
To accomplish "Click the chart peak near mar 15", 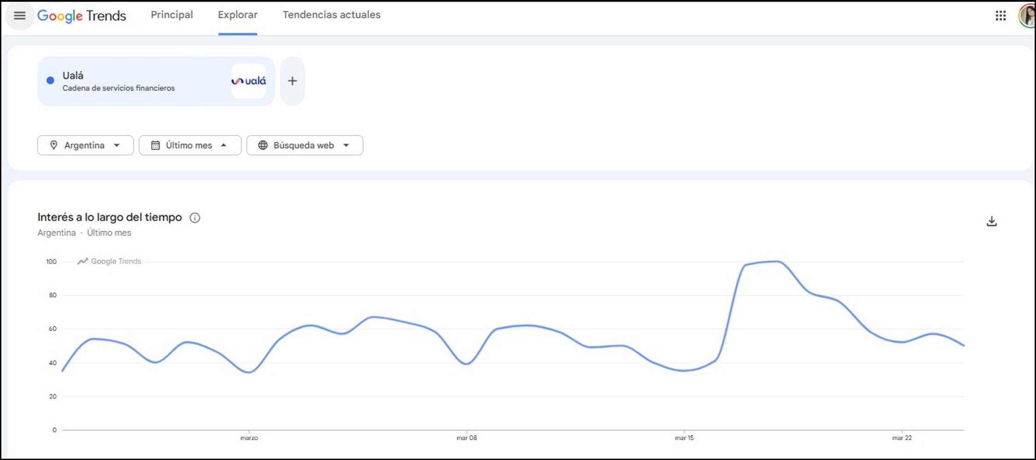I will [775, 262].
